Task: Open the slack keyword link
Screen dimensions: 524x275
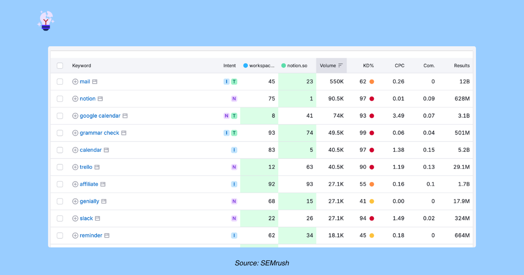Action: (86, 218)
